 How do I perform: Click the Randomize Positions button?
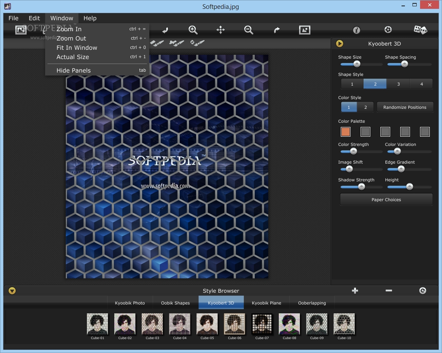pyautogui.click(x=405, y=107)
